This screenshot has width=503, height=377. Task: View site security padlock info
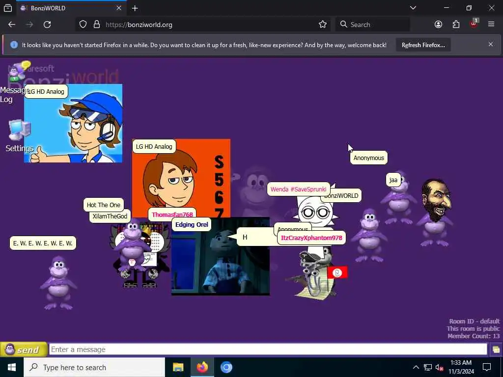click(x=97, y=25)
